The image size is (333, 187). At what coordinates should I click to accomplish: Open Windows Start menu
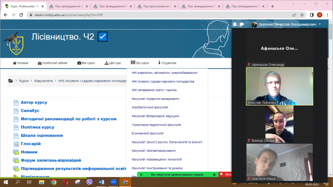coord(6,182)
